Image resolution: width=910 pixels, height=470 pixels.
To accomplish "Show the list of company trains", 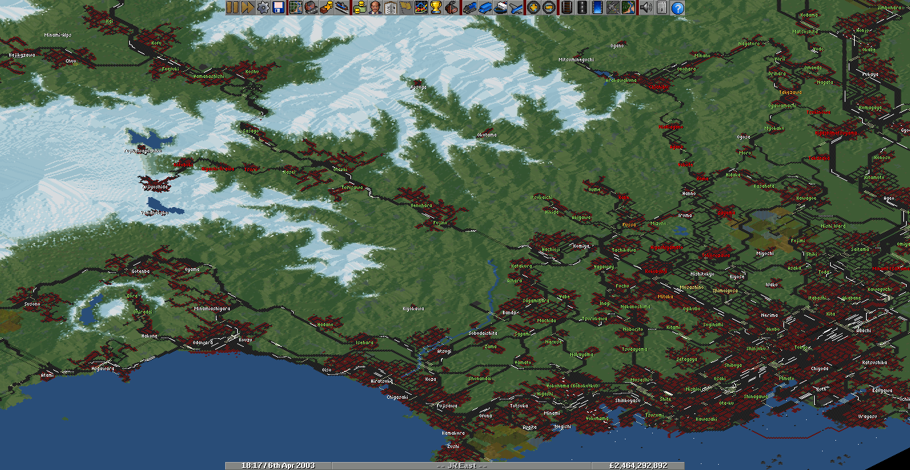I will click(470, 8).
